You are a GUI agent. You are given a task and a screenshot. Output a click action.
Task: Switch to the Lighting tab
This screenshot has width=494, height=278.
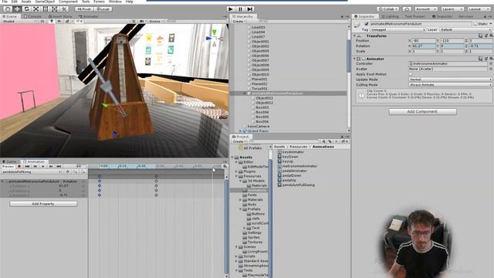[390, 16]
